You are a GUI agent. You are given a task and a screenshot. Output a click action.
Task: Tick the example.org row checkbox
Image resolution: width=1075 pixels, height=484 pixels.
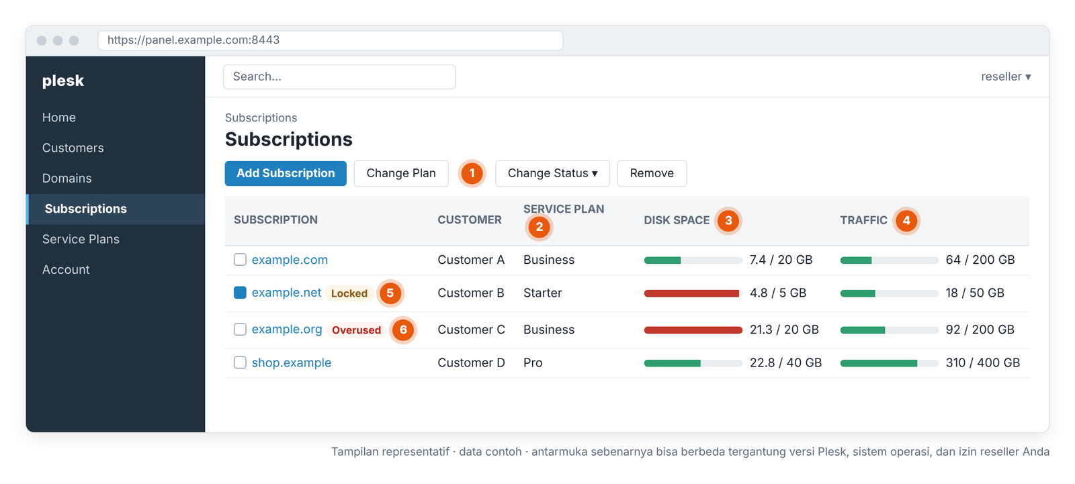point(240,330)
